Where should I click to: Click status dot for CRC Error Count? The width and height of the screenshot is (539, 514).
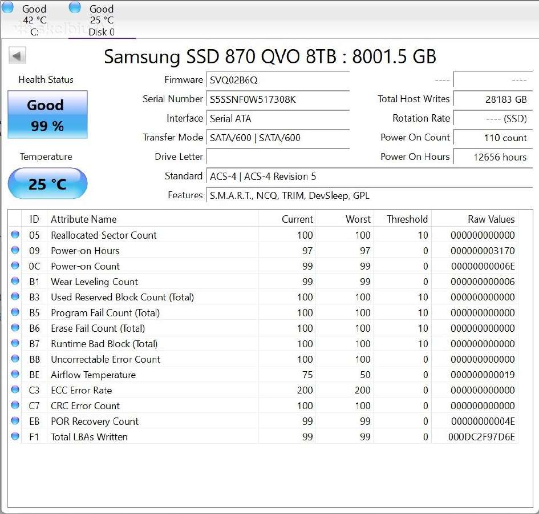click(15, 405)
